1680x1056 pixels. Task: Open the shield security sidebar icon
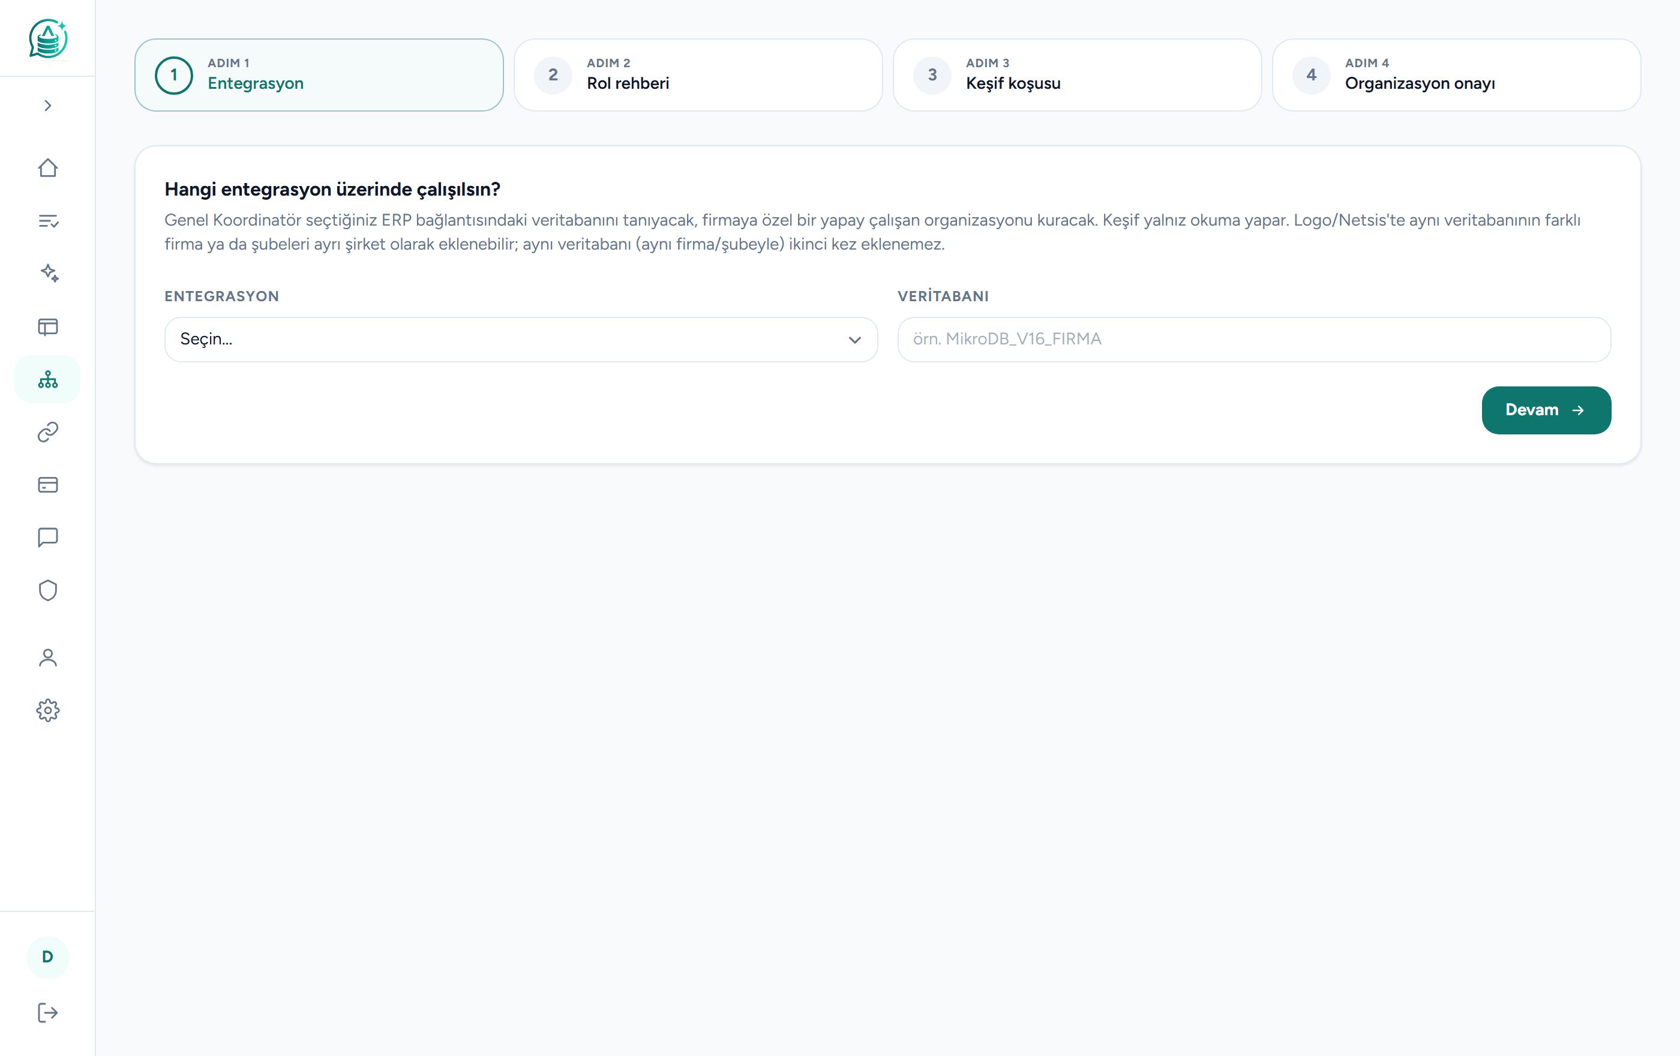click(x=47, y=590)
